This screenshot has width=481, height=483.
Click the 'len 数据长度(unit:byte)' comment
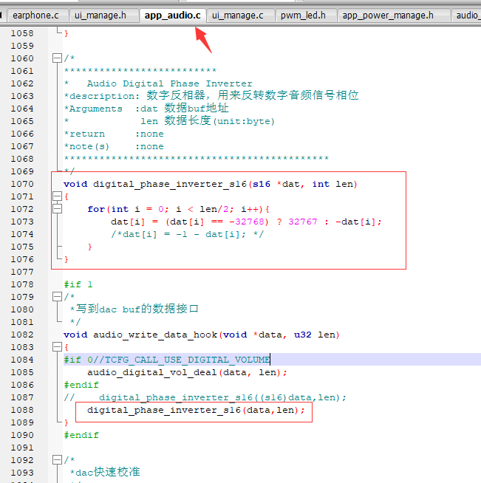[208, 121]
